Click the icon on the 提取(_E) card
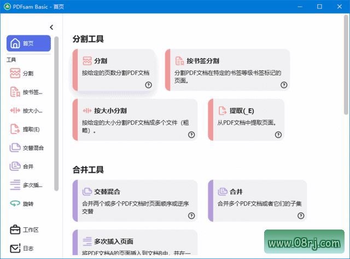 pyautogui.click(x=223, y=111)
